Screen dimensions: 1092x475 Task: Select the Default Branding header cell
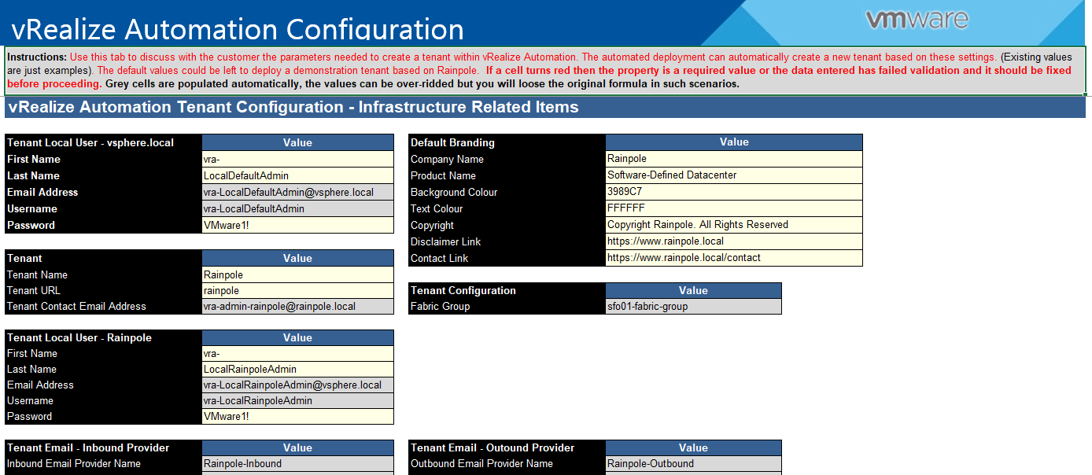click(507, 142)
